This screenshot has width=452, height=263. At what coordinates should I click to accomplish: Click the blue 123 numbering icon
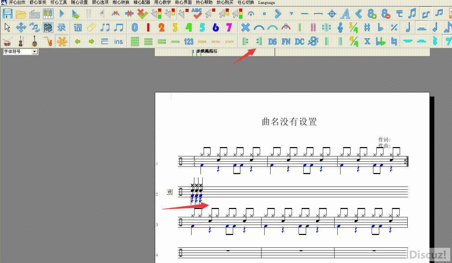click(x=189, y=42)
